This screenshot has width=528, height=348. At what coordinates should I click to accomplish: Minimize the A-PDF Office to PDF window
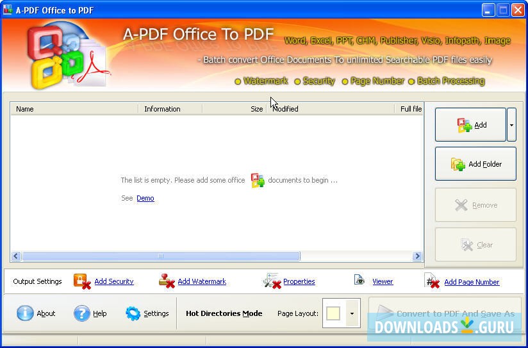point(488,10)
